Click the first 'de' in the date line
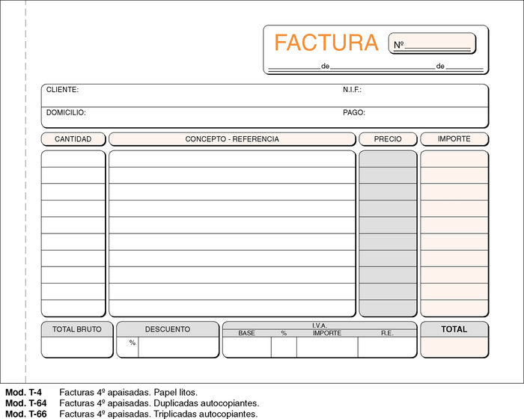The image size is (524, 419). (325, 66)
